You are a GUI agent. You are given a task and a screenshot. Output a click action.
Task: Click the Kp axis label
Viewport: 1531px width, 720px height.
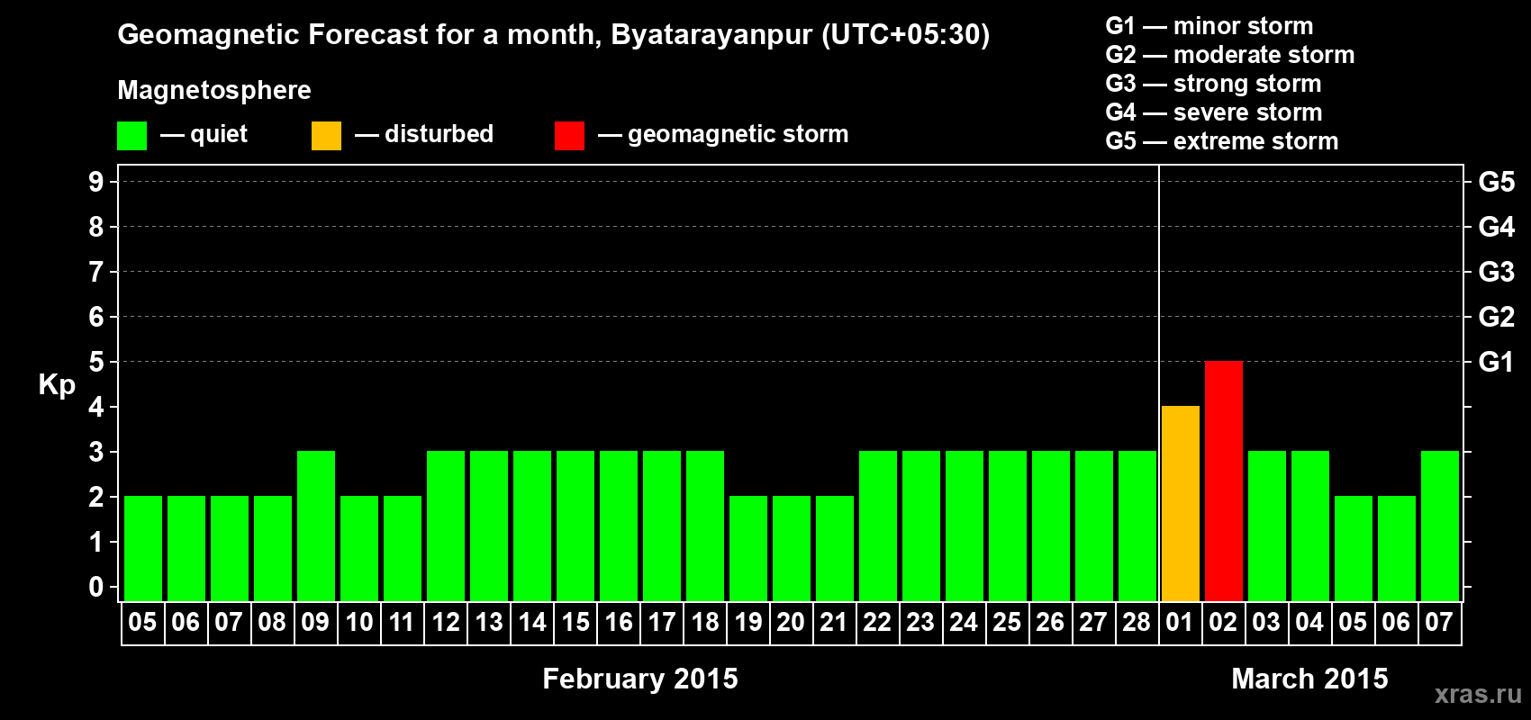click(57, 385)
